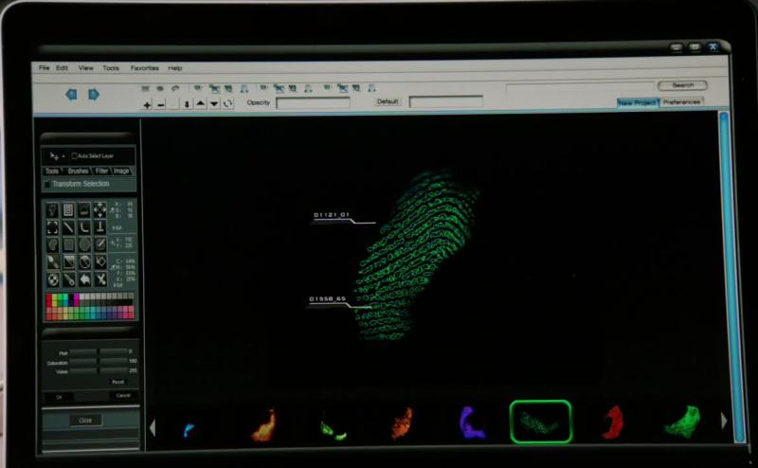The width and height of the screenshot is (758, 468).
Task: Open the selection tool dropdown arrow
Action: (x=63, y=155)
